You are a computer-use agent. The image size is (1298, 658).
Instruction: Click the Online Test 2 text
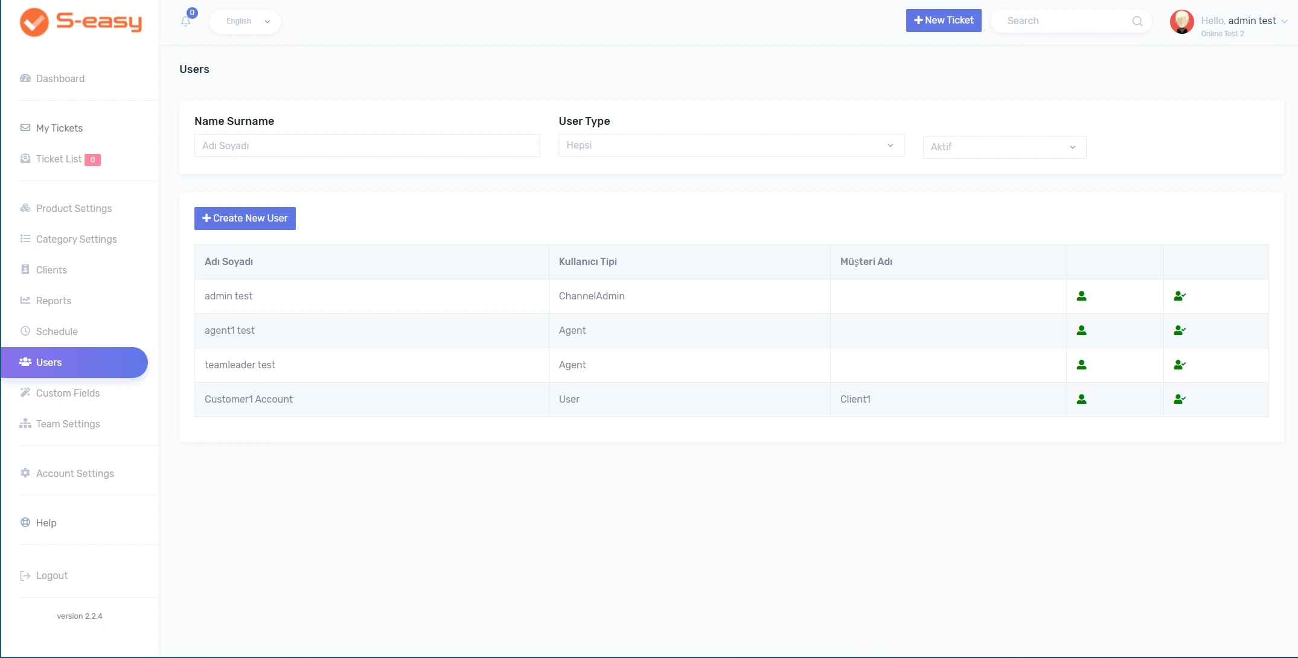click(x=1223, y=34)
